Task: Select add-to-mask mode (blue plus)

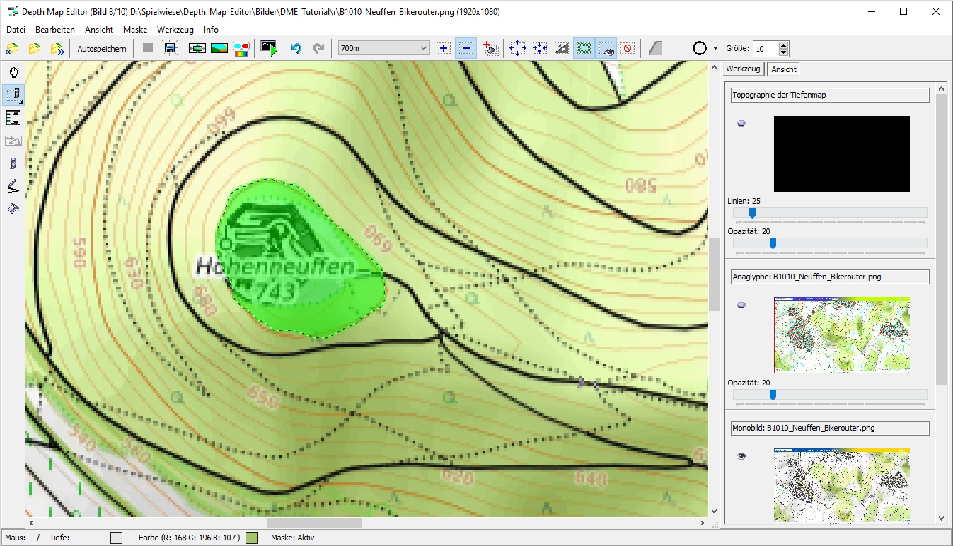Action: pos(444,48)
